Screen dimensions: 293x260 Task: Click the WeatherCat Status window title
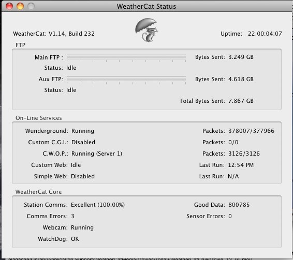click(x=146, y=6)
